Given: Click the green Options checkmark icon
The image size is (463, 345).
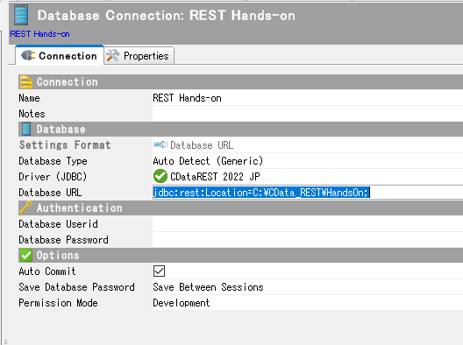Looking at the screenshot, I should [x=26, y=255].
